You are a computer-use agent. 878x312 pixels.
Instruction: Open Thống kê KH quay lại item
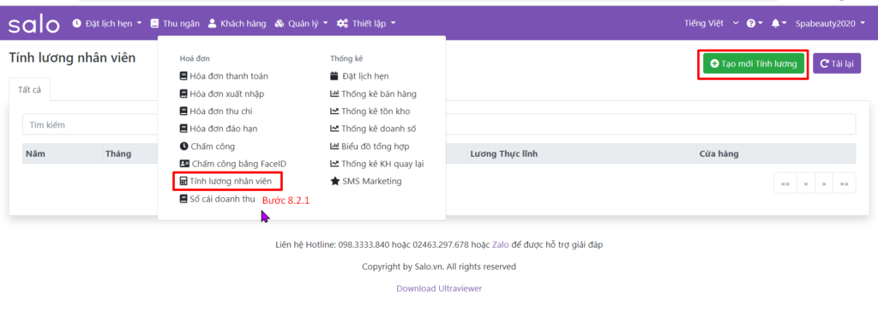pyautogui.click(x=377, y=164)
